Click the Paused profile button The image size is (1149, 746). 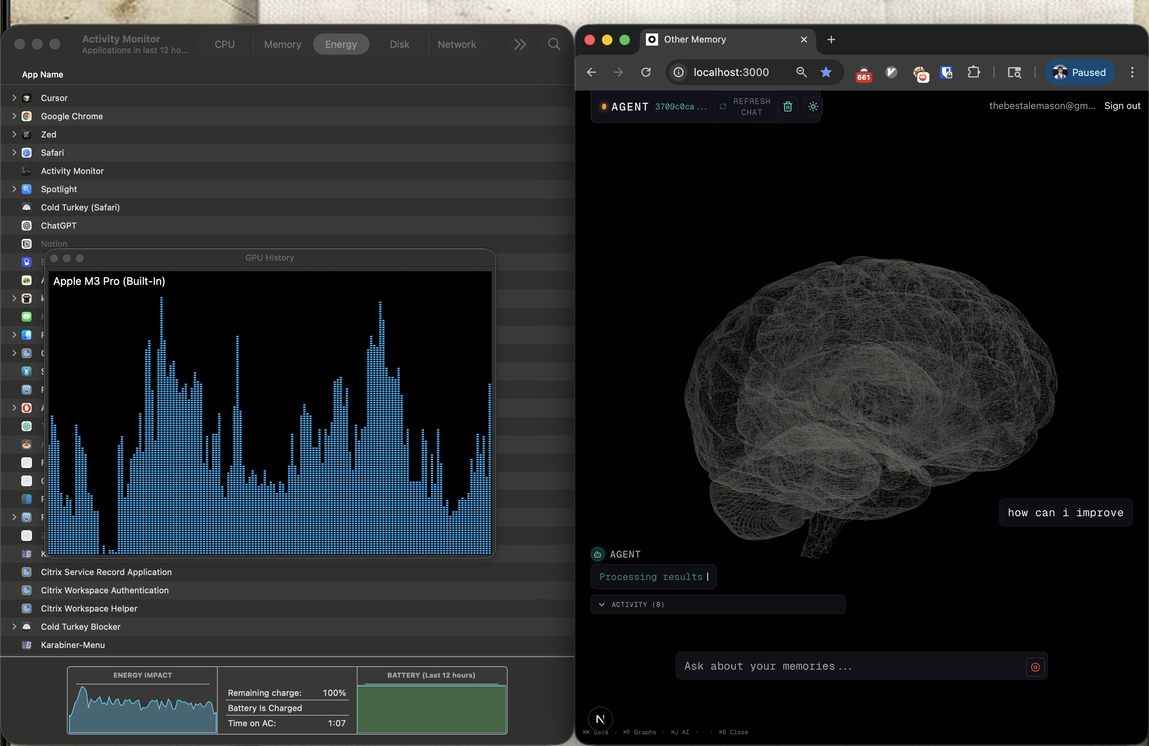pyautogui.click(x=1079, y=73)
